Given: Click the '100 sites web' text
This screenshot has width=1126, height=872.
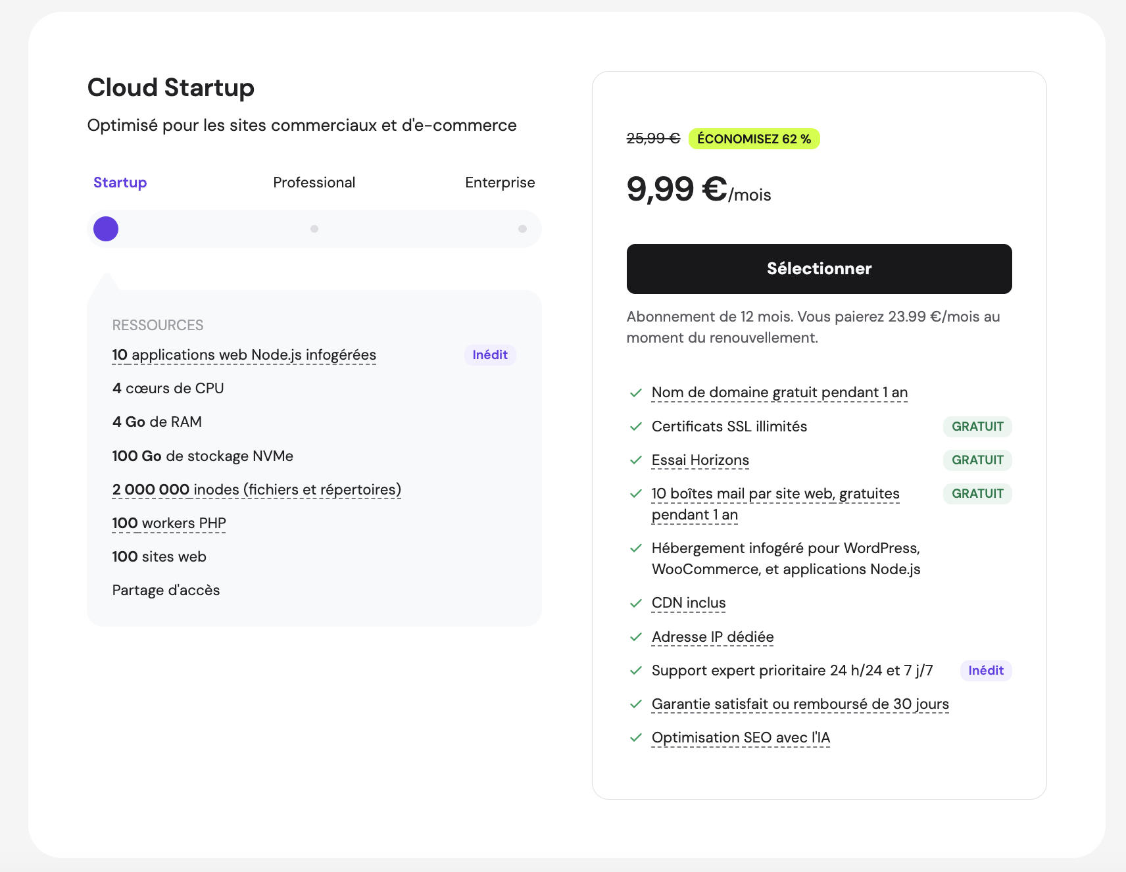Looking at the screenshot, I should click(159, 557).
